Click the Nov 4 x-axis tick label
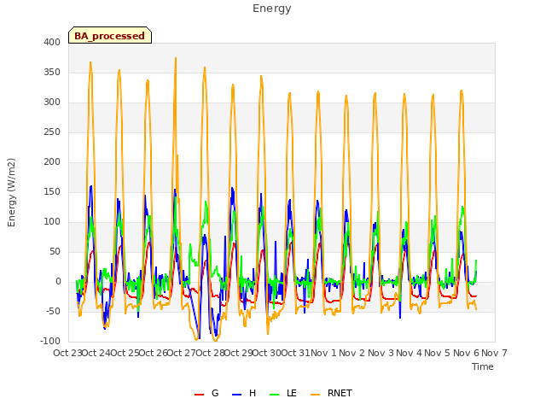Image resolution: width=546 pixels, height=410 pixels. (409, 353)
